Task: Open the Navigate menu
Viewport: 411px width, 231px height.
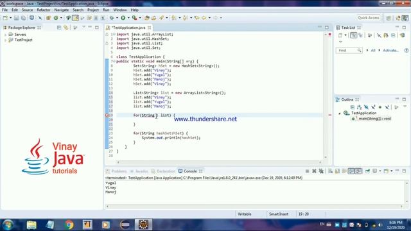Action: coord(62,10)
